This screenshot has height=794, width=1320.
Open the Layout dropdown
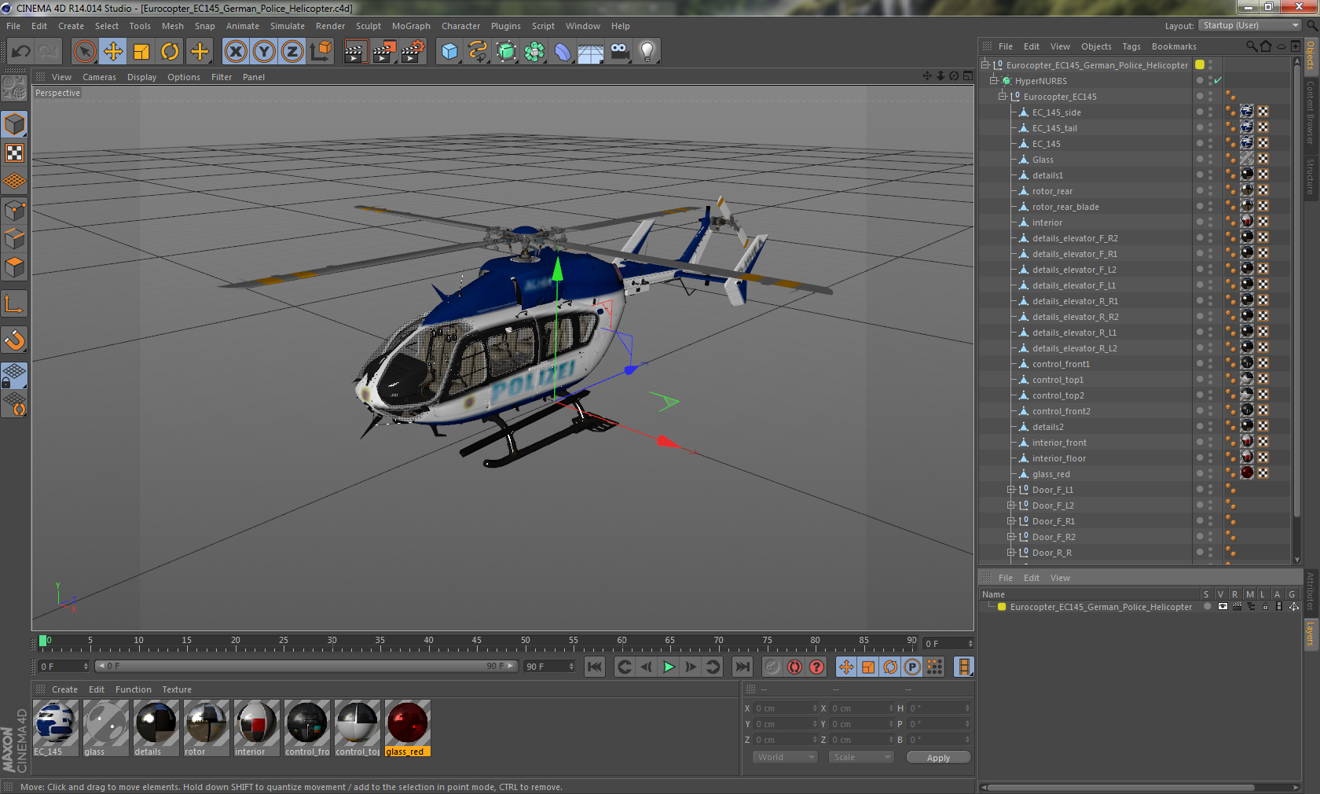click(x=1251, y=25)
